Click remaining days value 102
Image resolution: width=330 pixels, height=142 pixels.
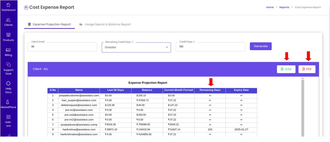point(210,130)
